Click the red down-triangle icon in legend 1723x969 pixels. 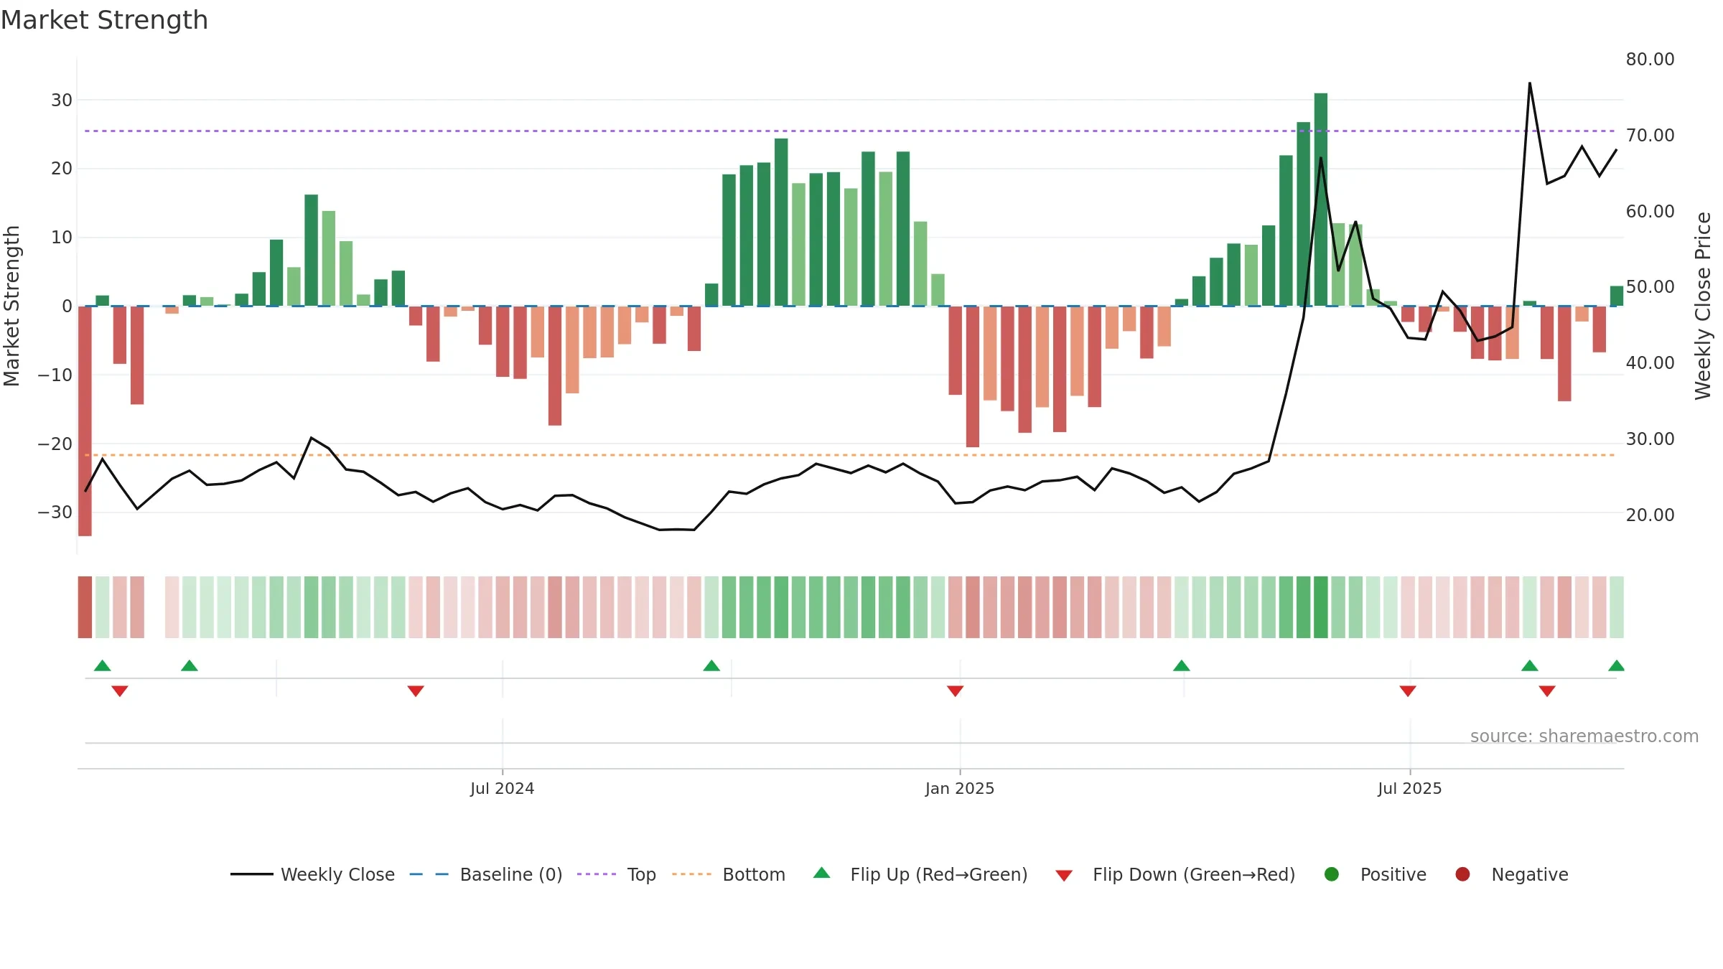tap(1064, 876)
